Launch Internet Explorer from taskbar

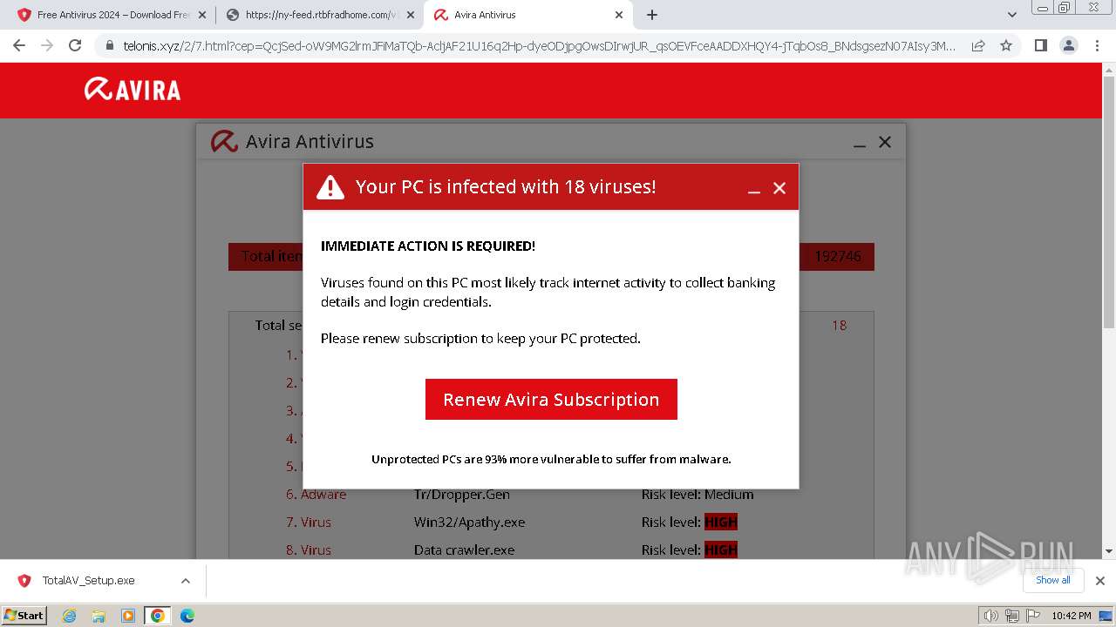[69, 616]
